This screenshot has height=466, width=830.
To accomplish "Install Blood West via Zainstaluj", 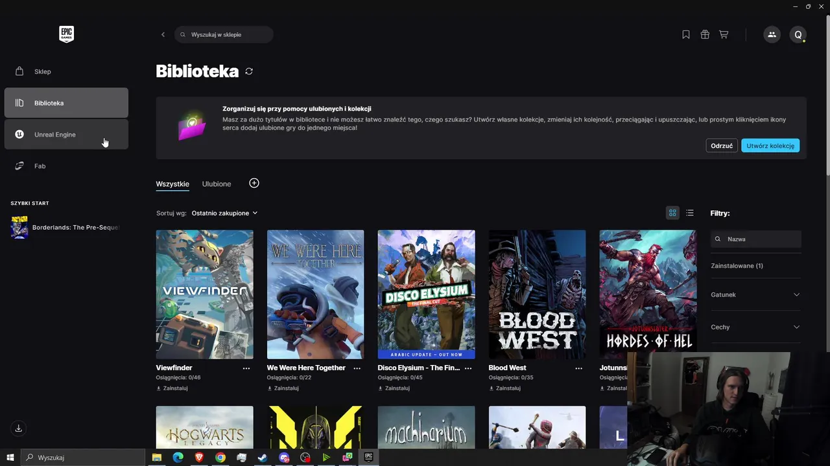I will (x=505, y=388).
